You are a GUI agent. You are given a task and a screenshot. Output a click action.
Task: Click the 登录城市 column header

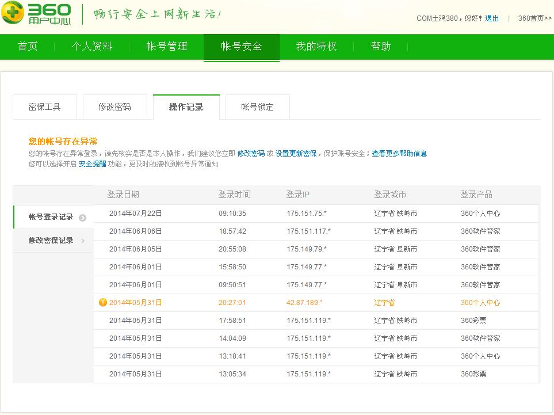click(x=390, y=195)
